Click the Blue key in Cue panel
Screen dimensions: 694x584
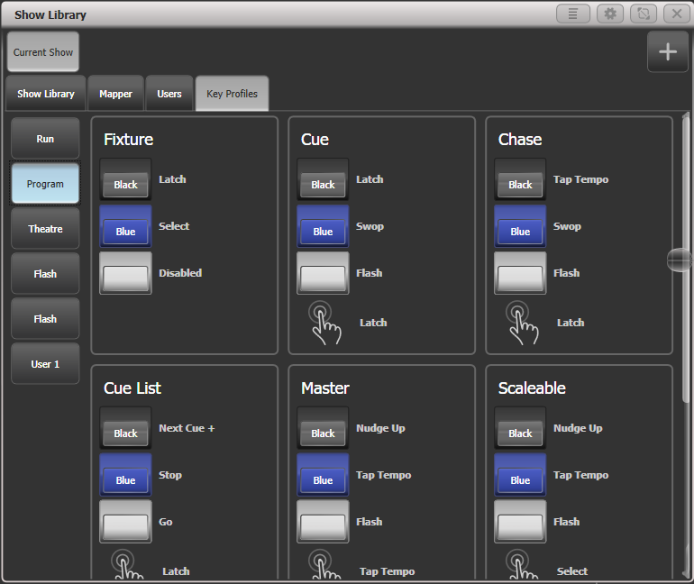point(323,227)
